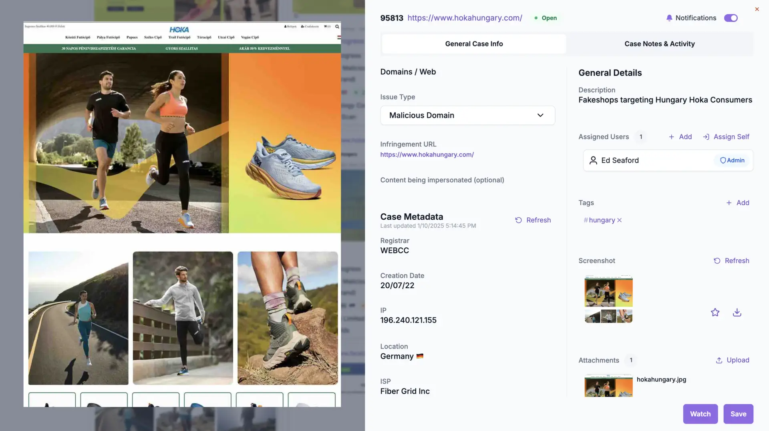
Task: Click the plus icon beside Tags Add
Action: (729, 203)
